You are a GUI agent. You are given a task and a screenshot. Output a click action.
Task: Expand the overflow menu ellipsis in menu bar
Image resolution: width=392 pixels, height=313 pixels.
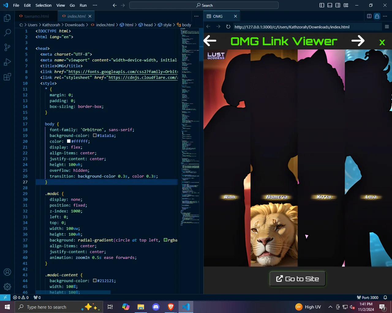click(x=95, y=5)
